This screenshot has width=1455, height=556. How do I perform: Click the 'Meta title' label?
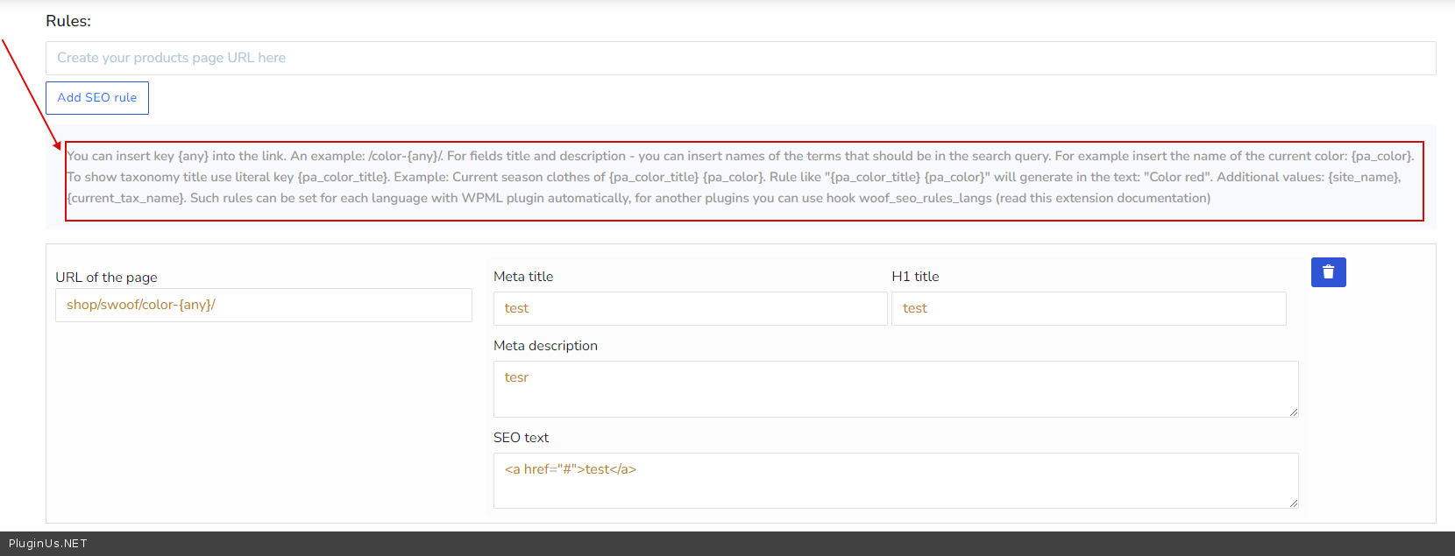pos(523,277)
